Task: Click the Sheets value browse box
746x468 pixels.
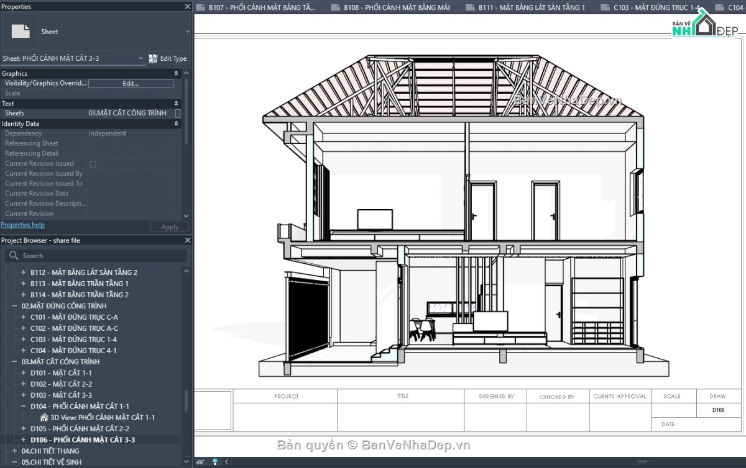Action: click(x=178, y=114)
